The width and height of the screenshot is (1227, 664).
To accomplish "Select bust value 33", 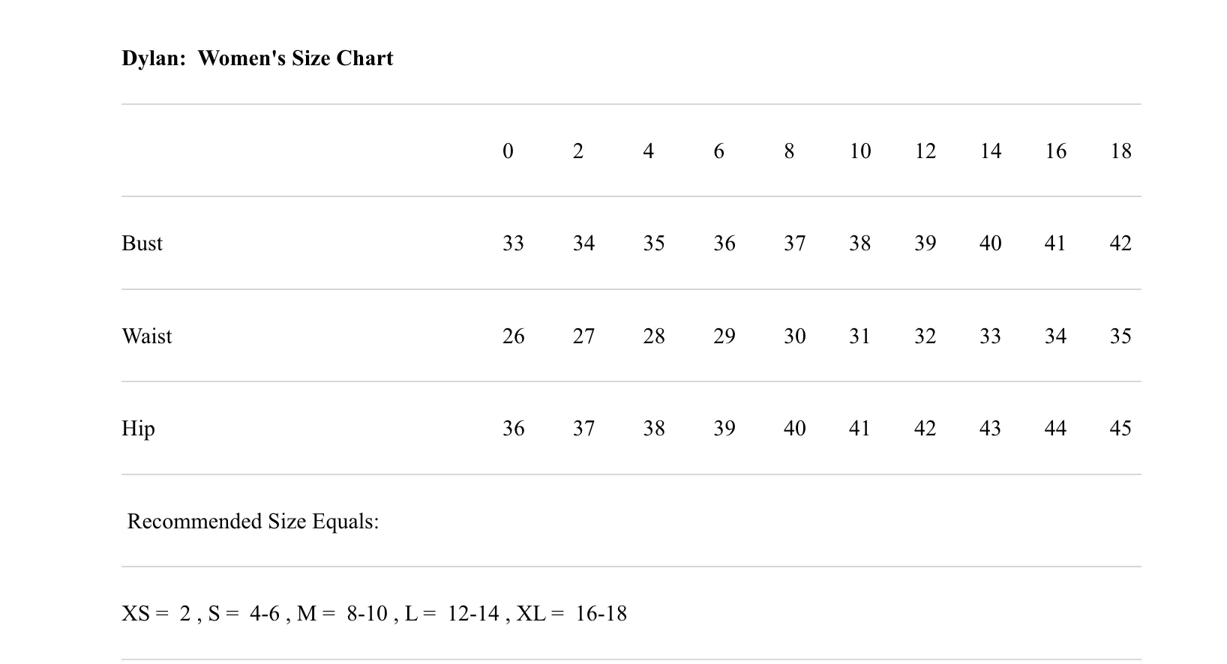I will coord(513,244).
